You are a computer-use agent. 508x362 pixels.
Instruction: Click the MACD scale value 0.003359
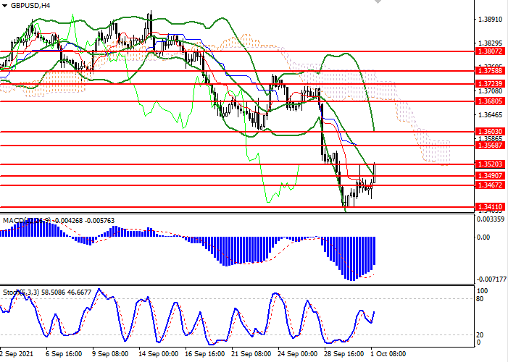491,219
